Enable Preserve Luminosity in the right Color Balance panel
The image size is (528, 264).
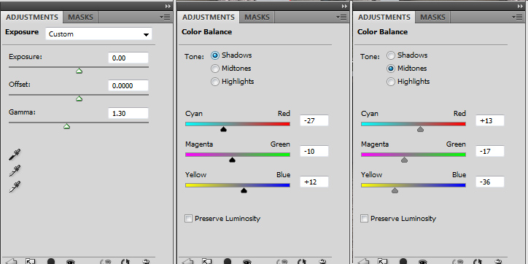pos(365,219)
